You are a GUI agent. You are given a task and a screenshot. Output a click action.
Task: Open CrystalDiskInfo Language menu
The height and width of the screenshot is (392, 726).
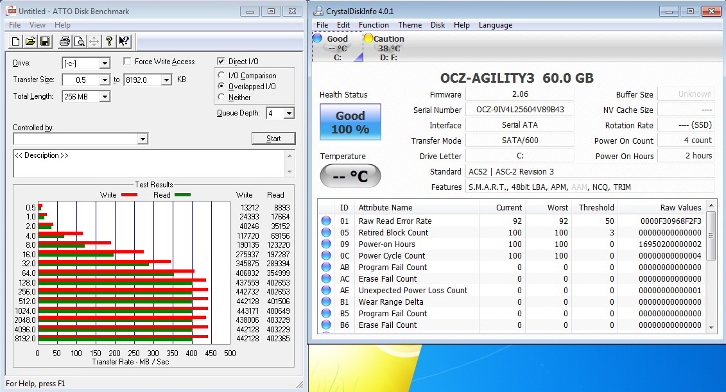pyautogui.click(x=496, y=25)
